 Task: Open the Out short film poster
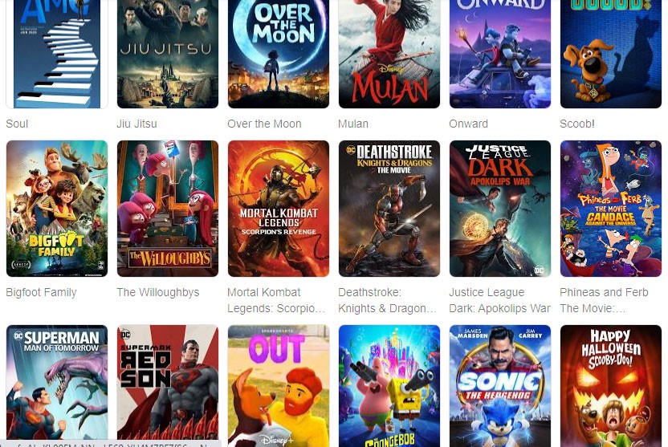tap(279, 386)
